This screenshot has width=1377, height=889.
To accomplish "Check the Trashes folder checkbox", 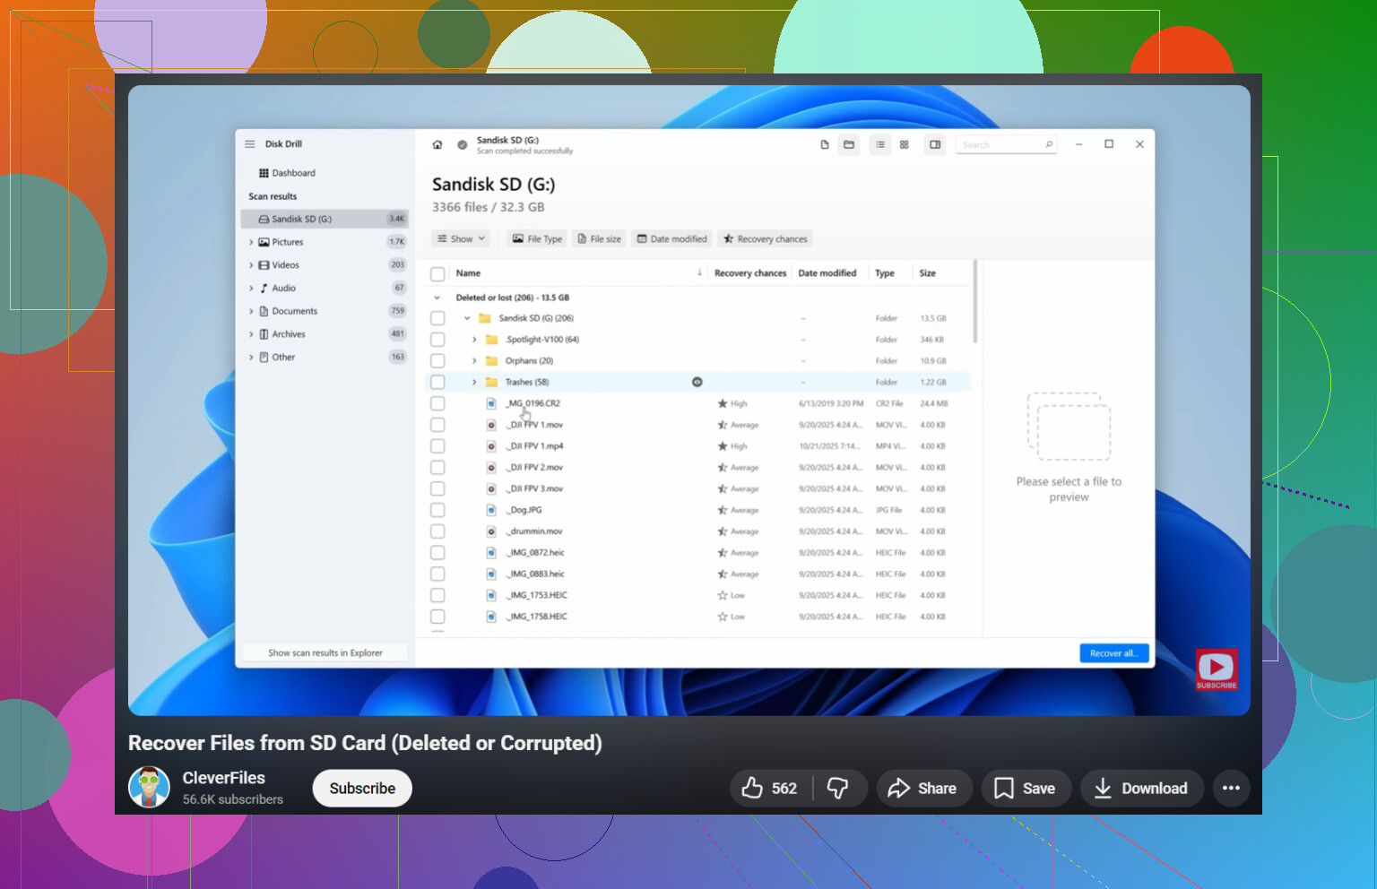I will (437, 382).
